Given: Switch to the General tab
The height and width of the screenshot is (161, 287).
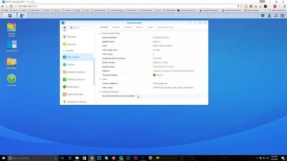Looking at the screenshot, I should coord(104,27).
